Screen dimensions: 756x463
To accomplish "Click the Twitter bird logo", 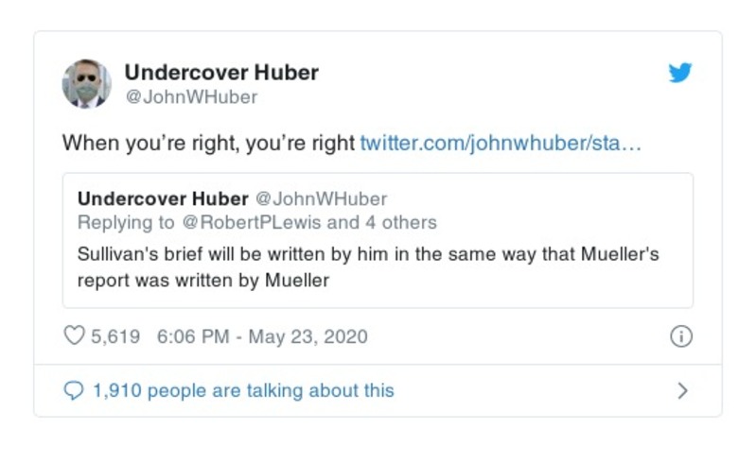I will click(680, 73).
